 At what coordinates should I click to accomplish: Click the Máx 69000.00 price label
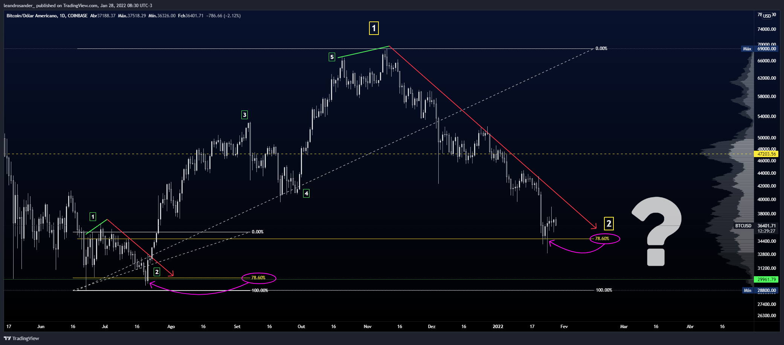point(760,49)
